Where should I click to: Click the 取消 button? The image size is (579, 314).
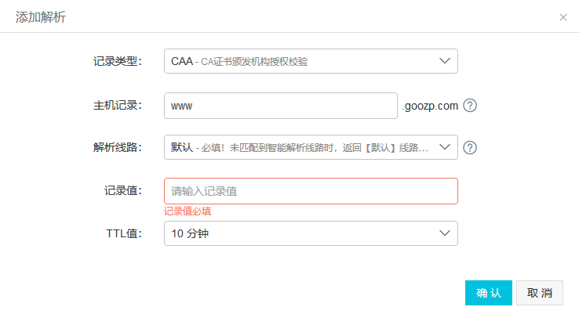coord(540,293)
